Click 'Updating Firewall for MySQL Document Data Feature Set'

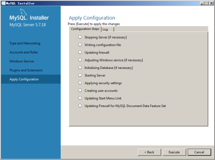point(125,106)
